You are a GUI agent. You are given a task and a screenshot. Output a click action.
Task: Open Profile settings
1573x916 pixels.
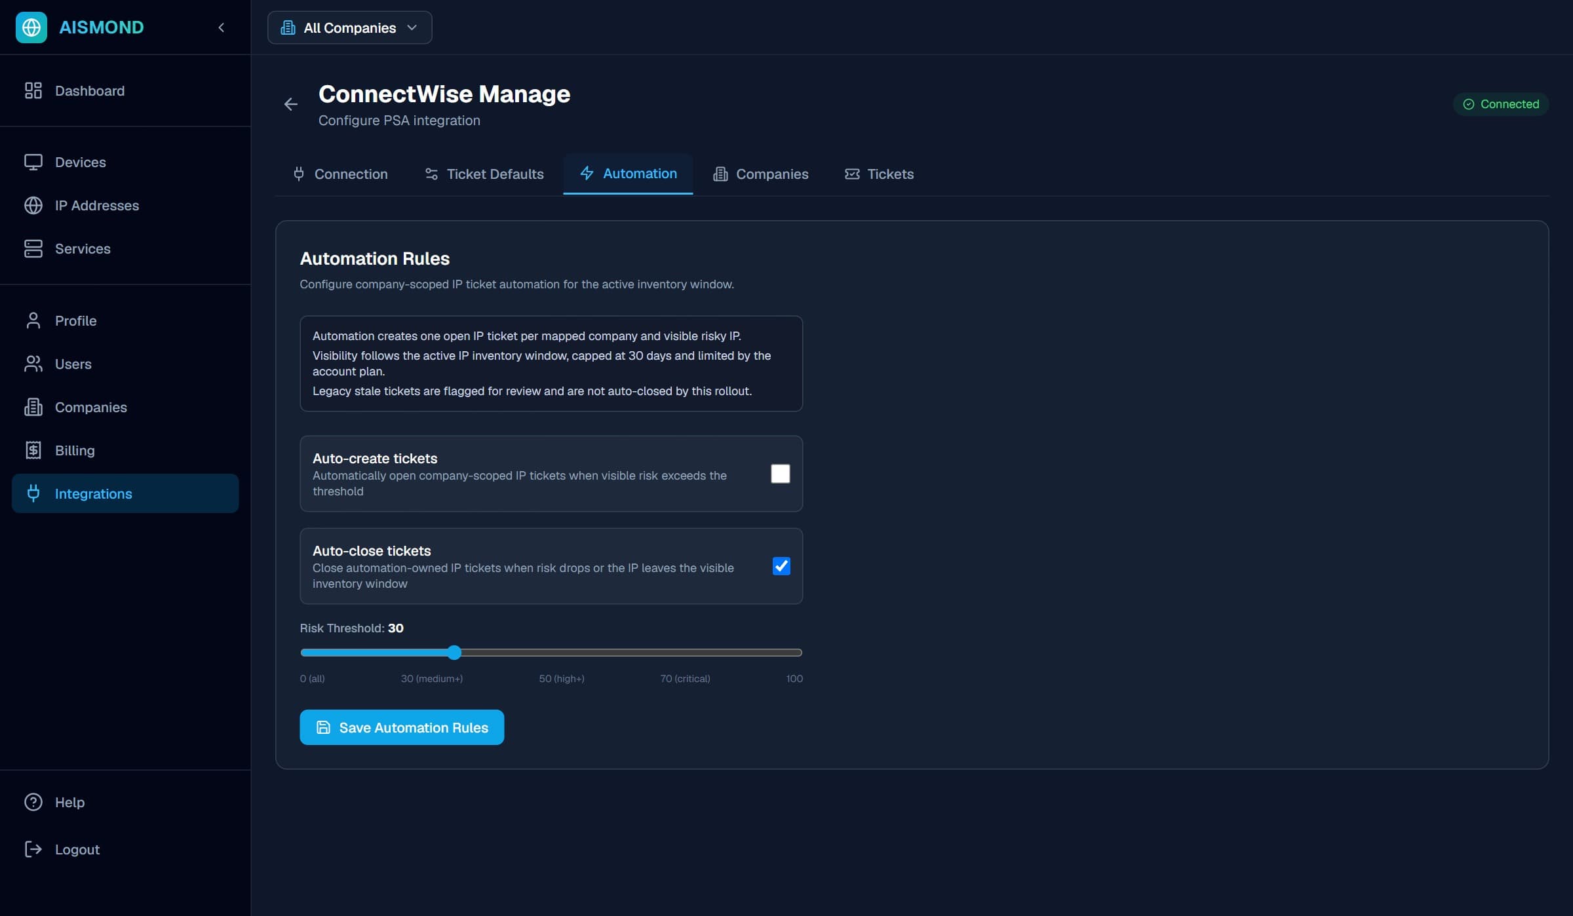tap(125, 320)
